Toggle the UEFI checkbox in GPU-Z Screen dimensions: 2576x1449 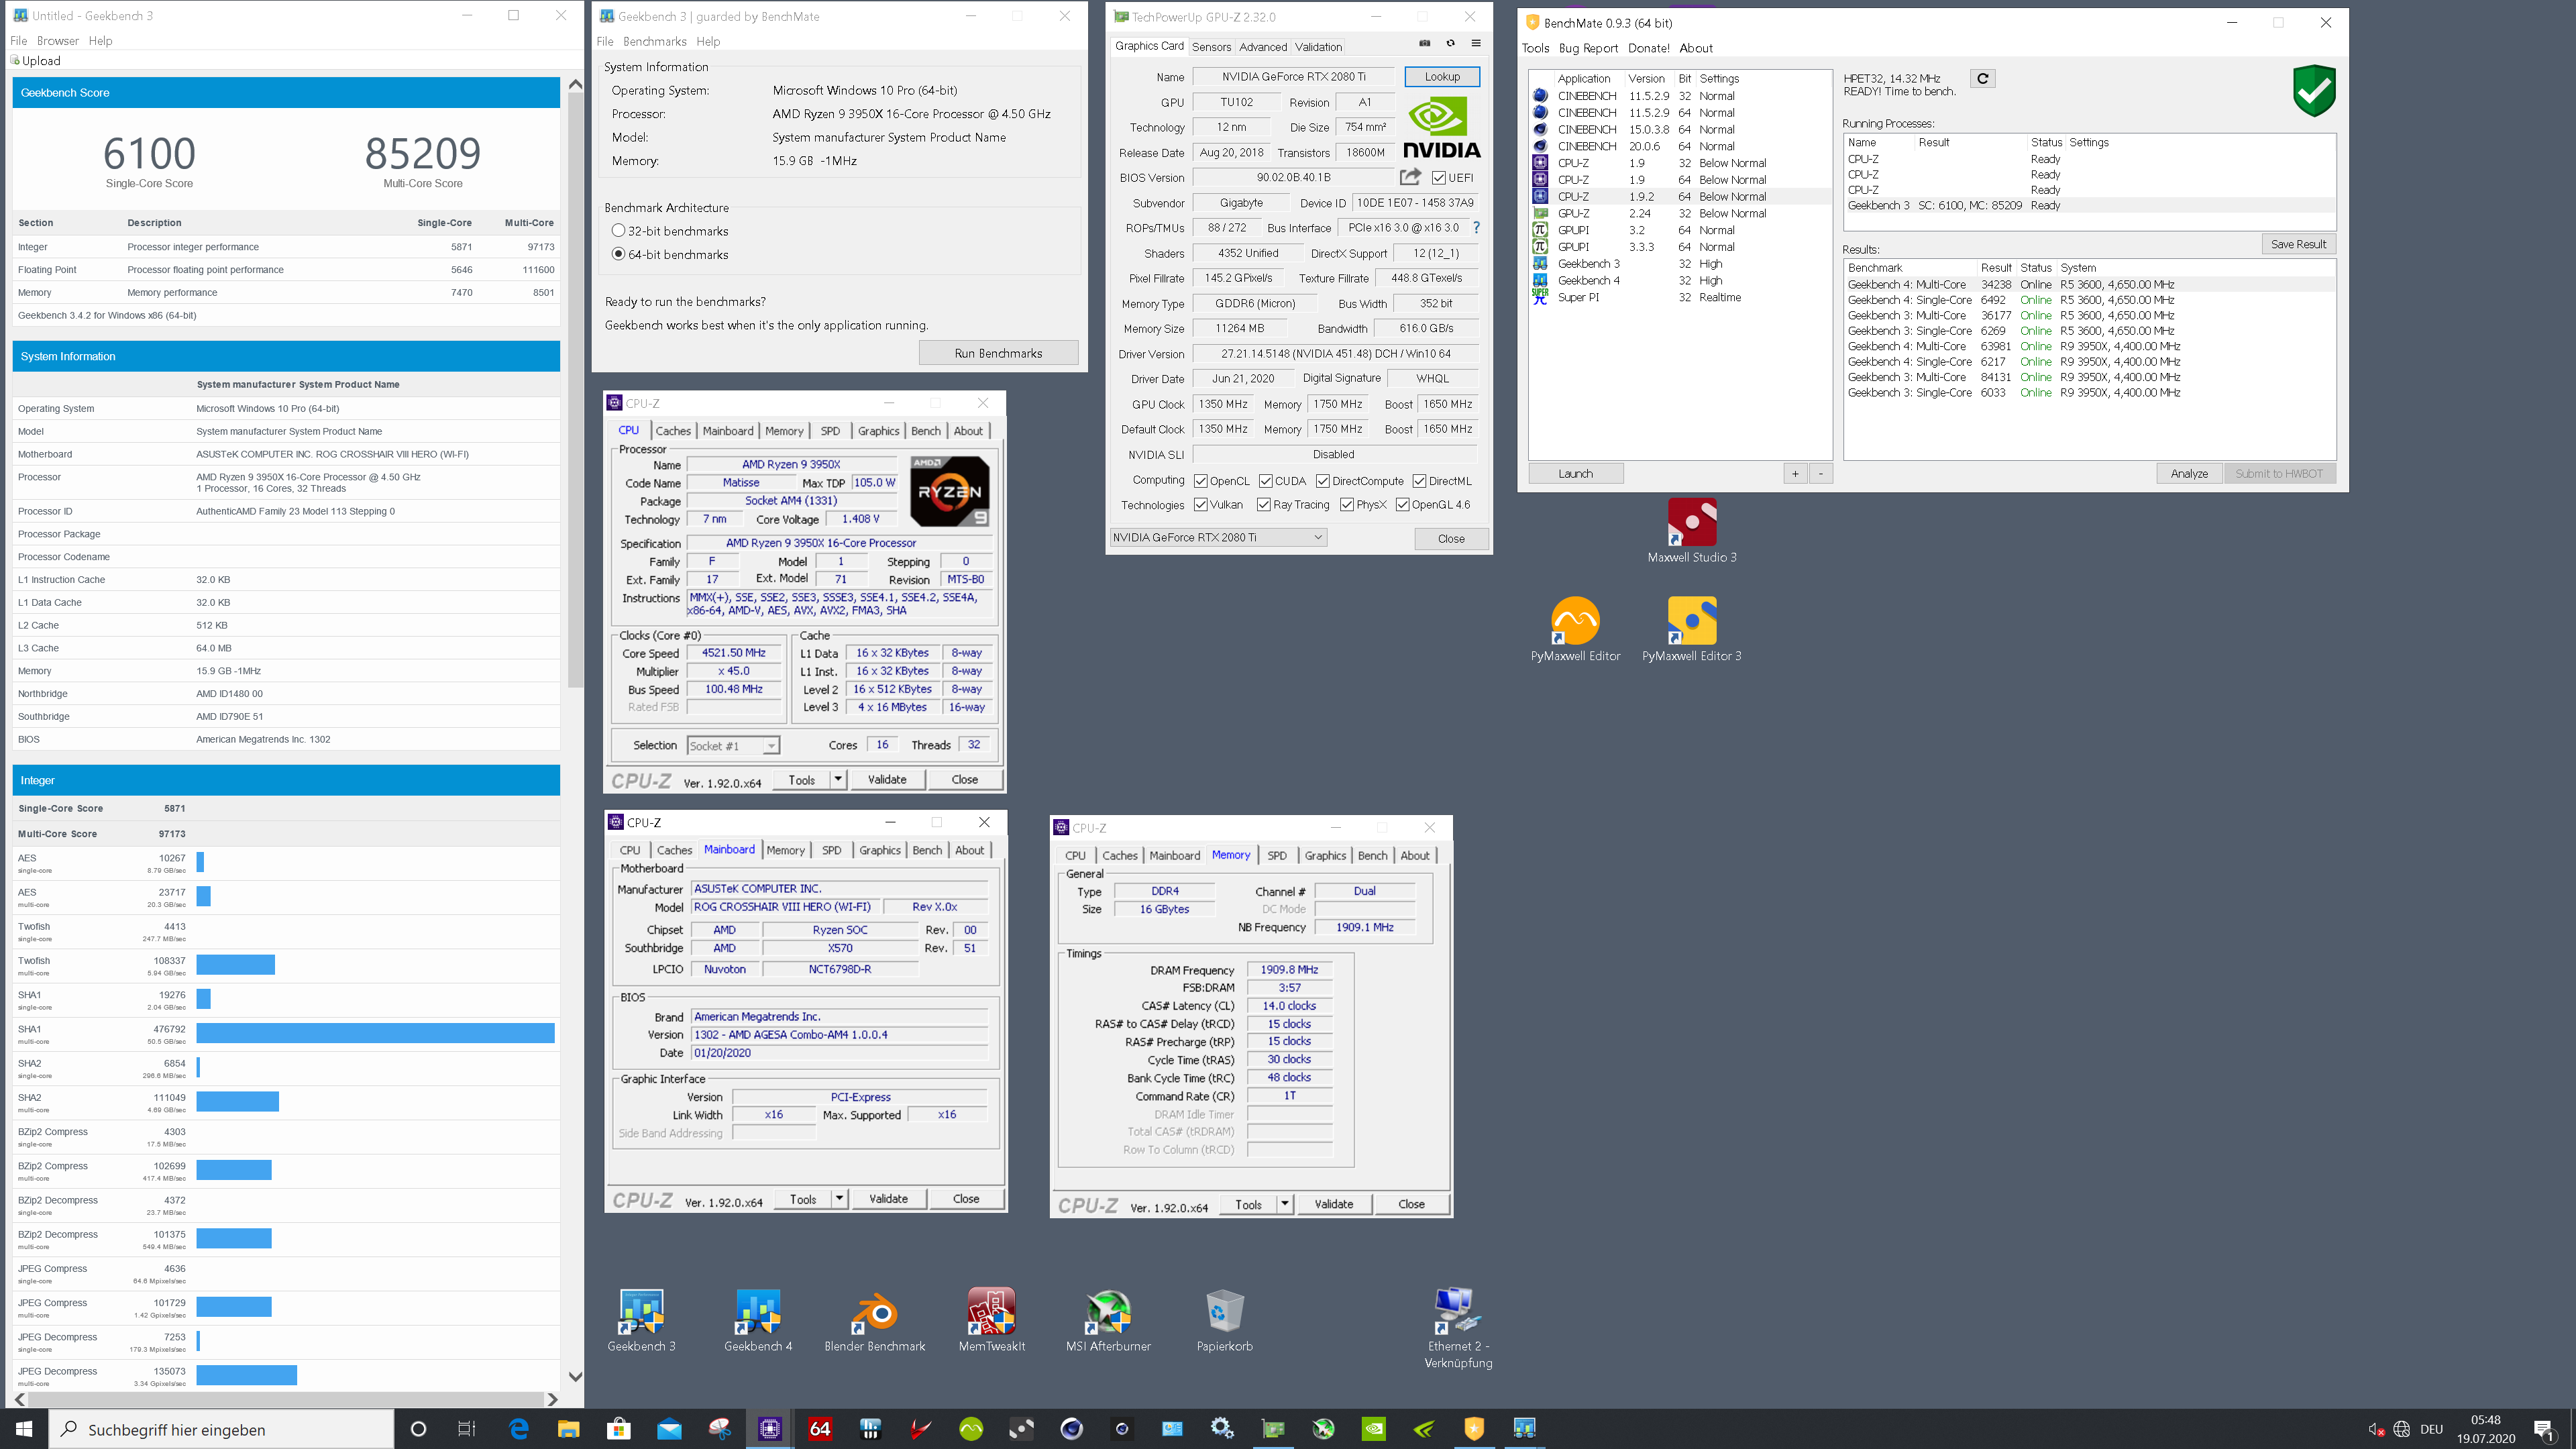tap(1438, 178)
